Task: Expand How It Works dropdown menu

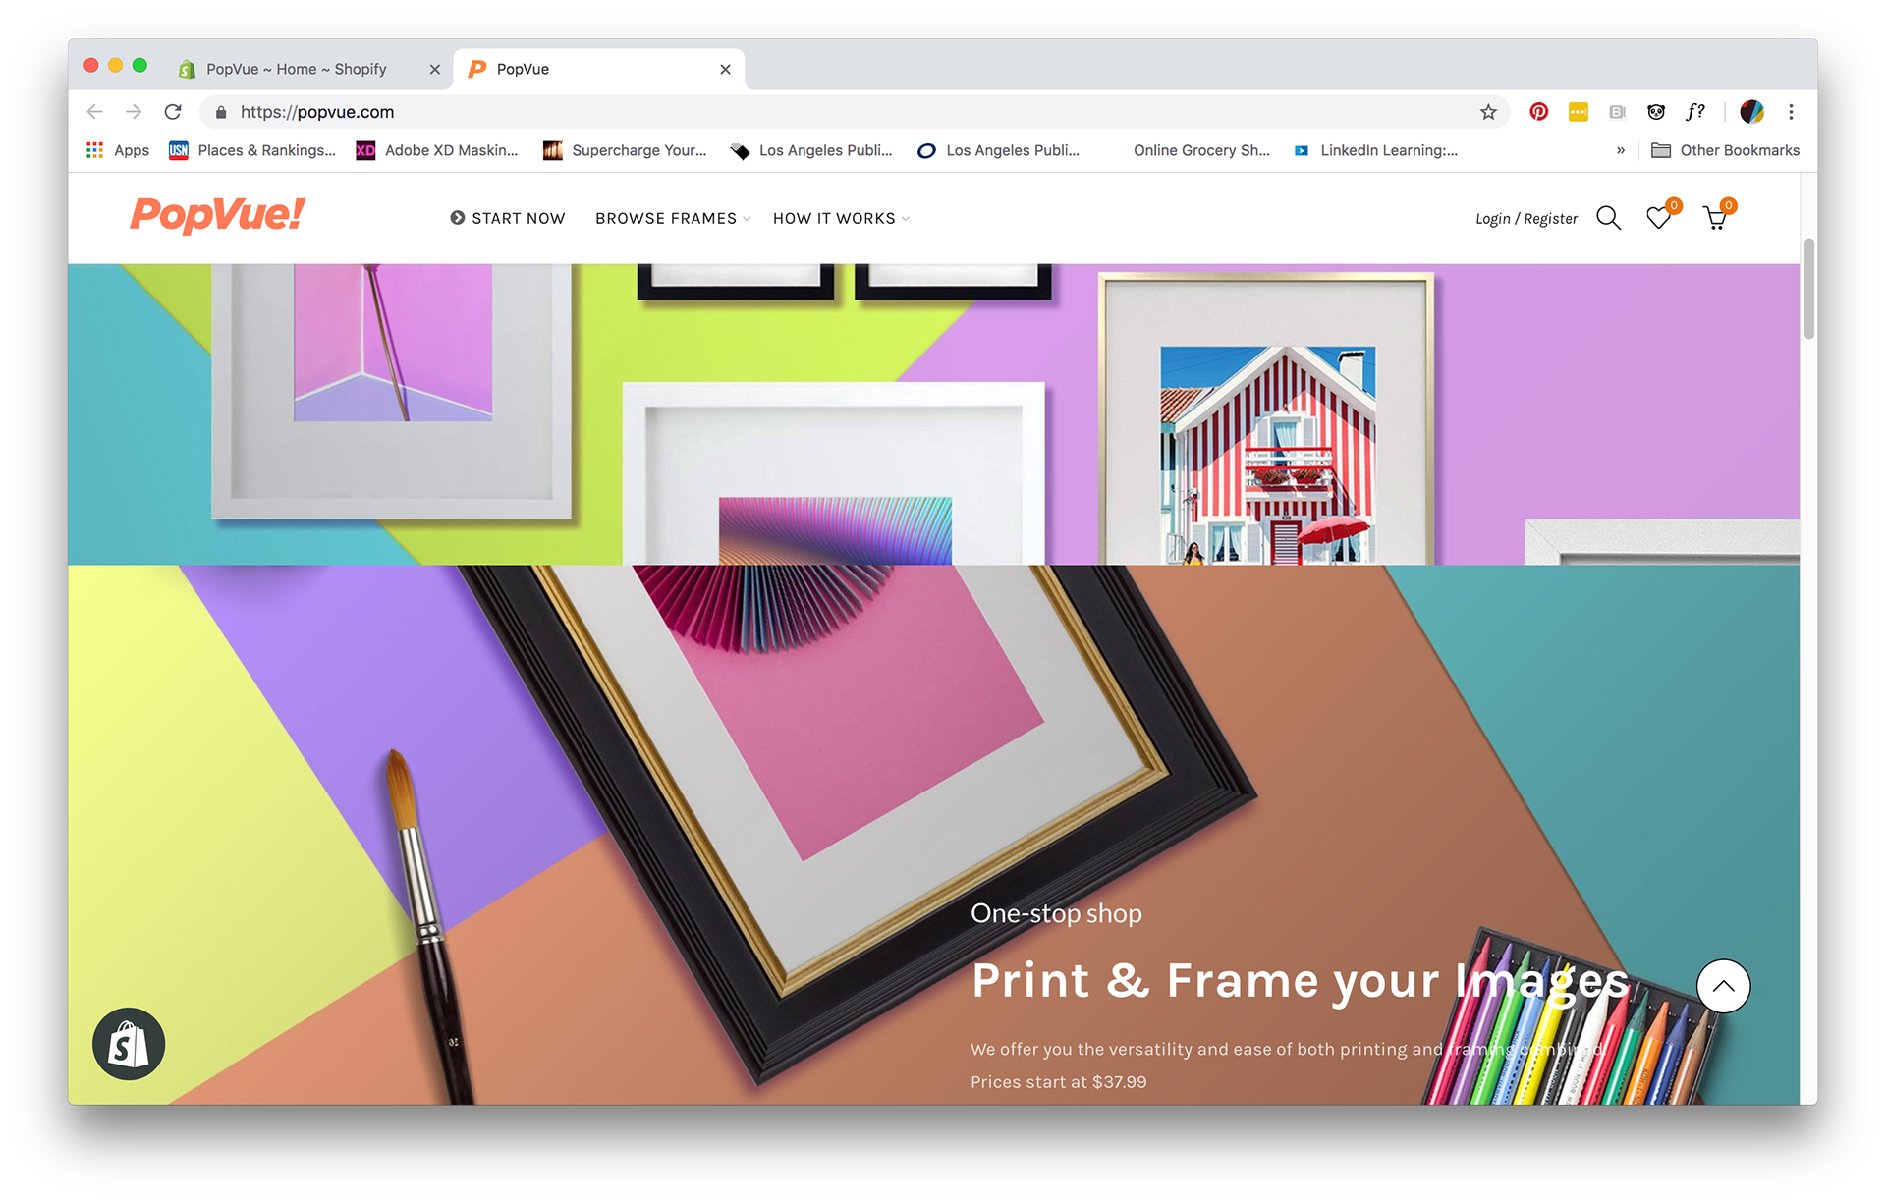Action: pyautogui.click(x=841, y=218)
